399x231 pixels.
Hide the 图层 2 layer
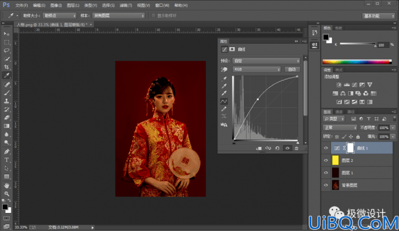[326, 160]
